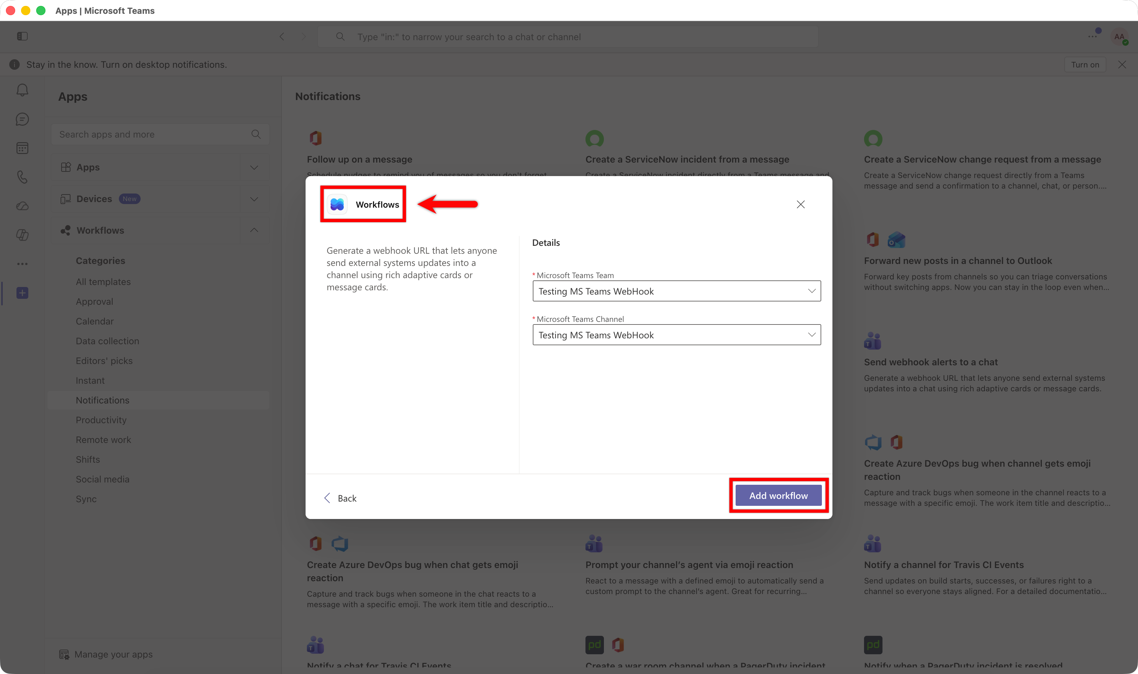
Task: Go Back in the Workflows dialog
Action: pos(340,498)
